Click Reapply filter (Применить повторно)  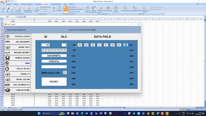[x=76, y=9]
